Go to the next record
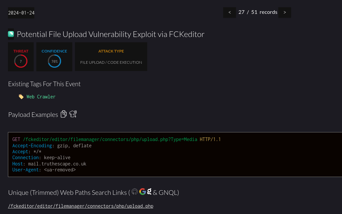This screenshot has height=214, width=342. point(285,13)
